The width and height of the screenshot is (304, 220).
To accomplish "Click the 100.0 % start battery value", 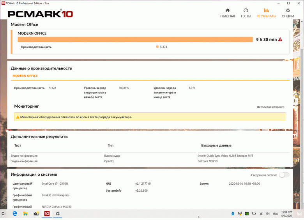I will coord(124,88).
